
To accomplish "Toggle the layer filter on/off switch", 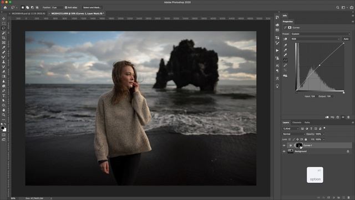I will pos(324,128).
